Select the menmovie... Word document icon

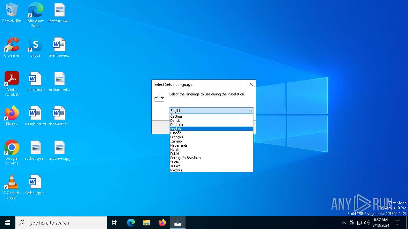[x=59, y=48]
